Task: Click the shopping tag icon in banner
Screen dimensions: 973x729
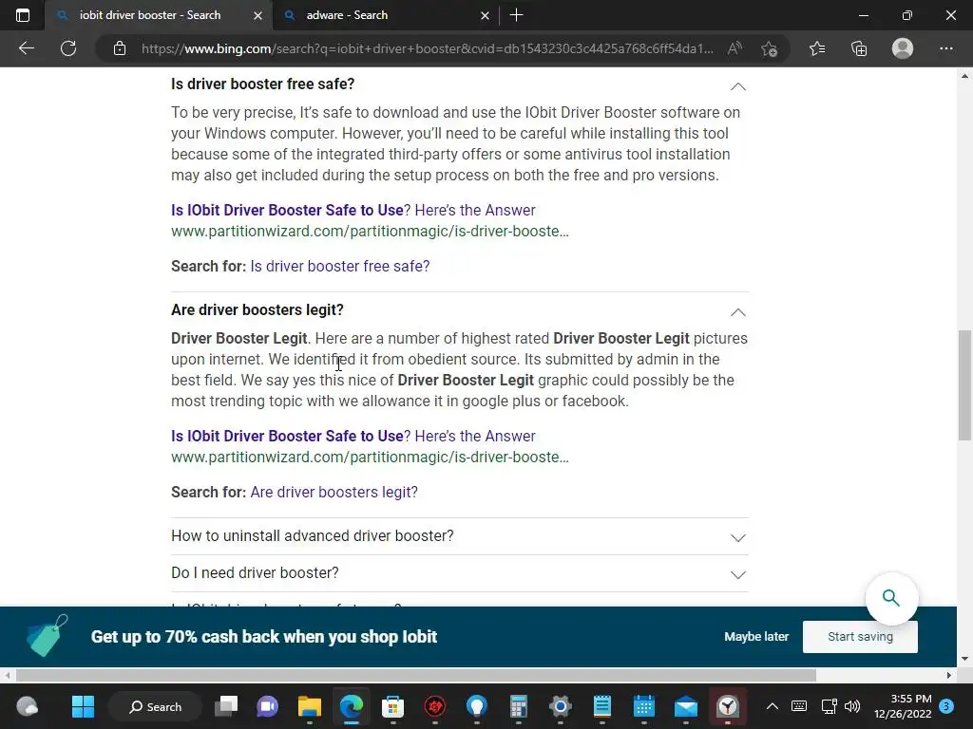Action: (48, 635)
